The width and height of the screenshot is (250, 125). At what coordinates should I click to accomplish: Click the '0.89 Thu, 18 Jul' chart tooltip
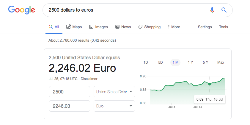pos(210,99)
